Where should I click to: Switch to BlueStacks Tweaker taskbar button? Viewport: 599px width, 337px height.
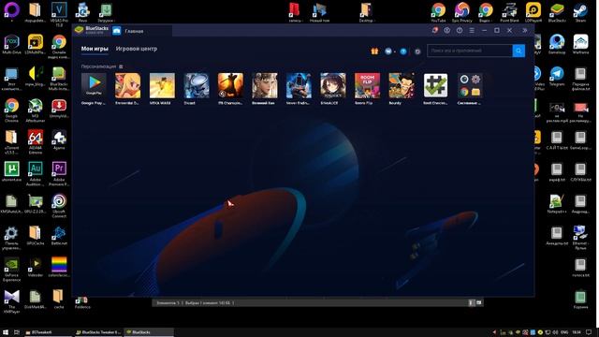pyautogui.click(x=98, y=332)
